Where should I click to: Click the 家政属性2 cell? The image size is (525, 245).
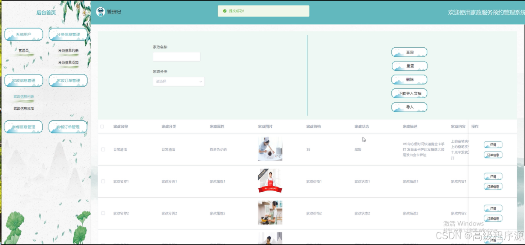pos(218,213)
